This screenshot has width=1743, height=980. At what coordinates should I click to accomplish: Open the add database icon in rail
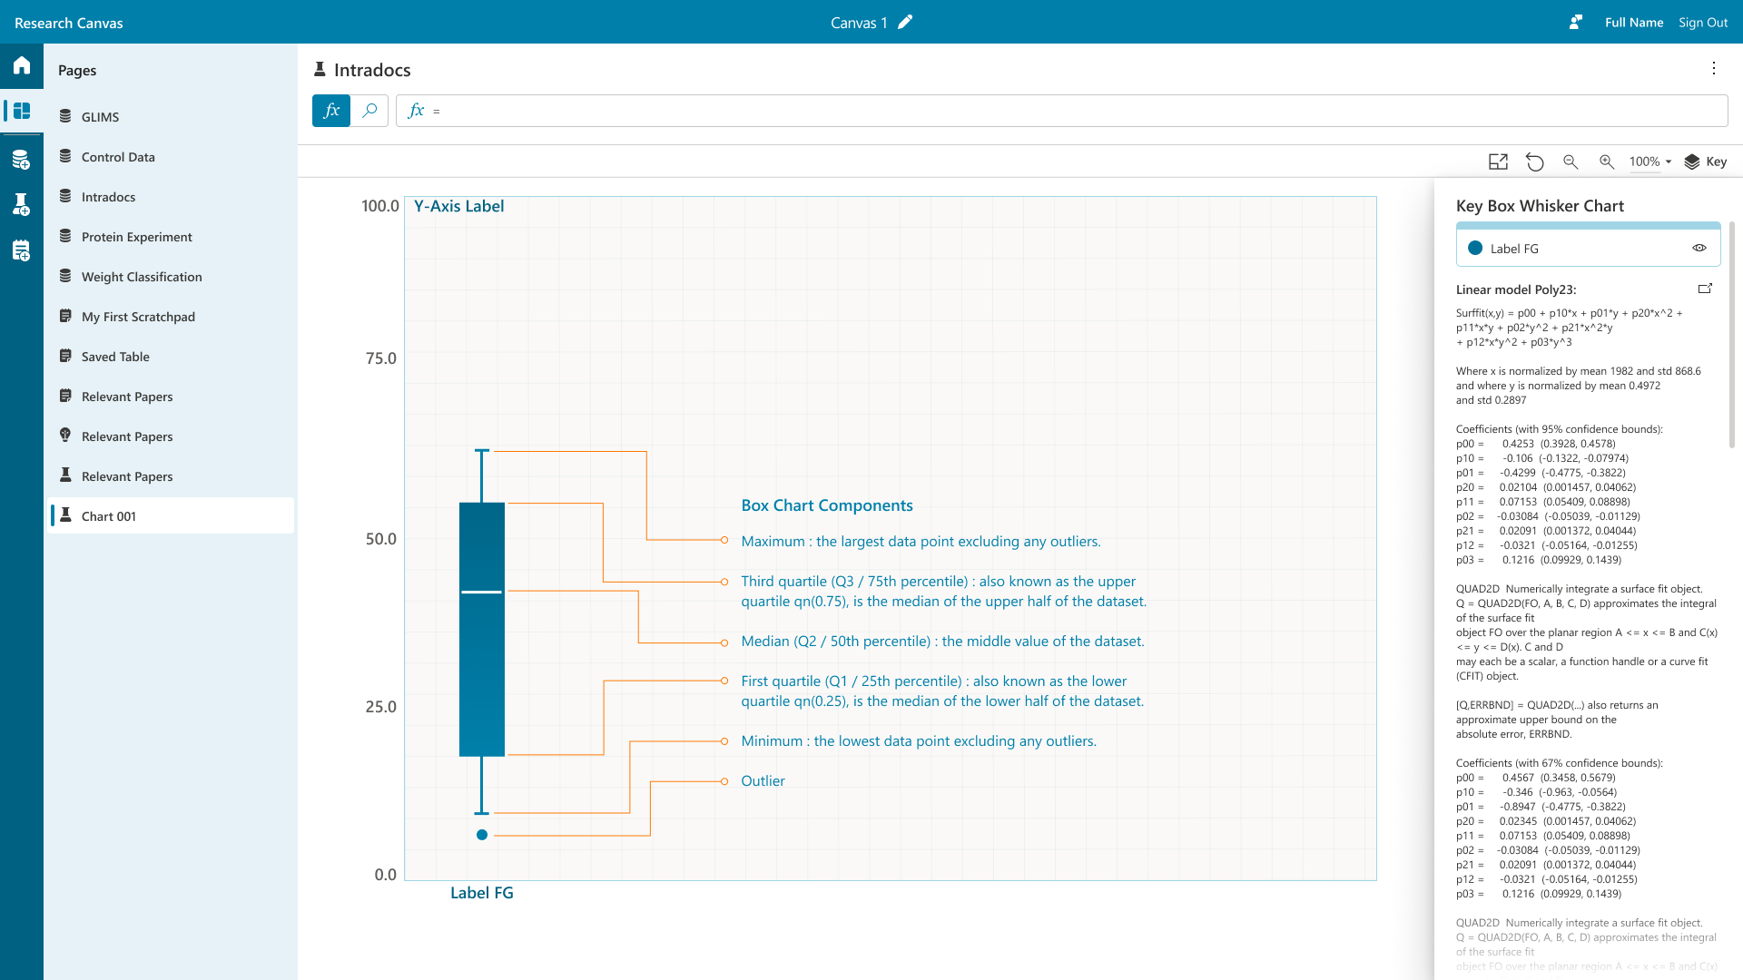click(22, 160)
